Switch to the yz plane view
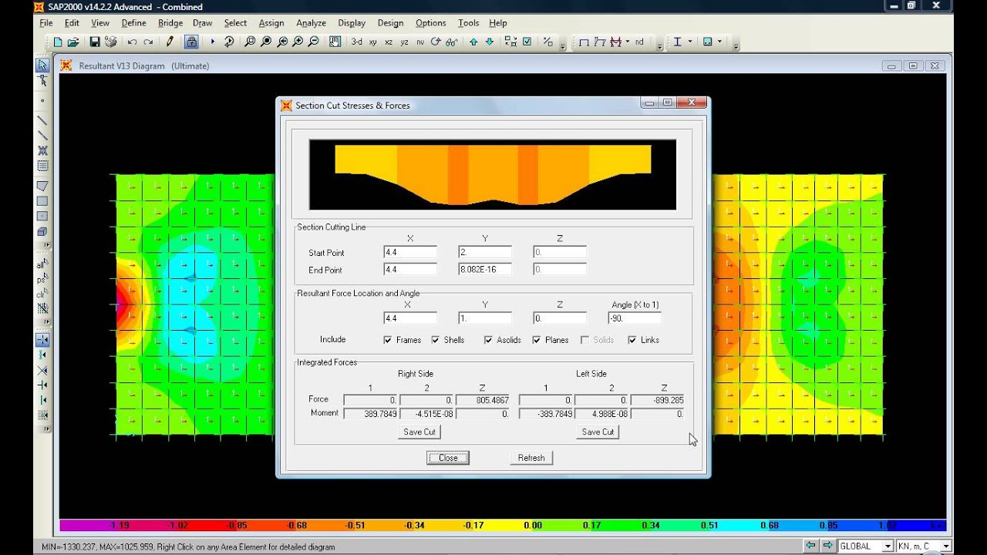 point(405,42)
